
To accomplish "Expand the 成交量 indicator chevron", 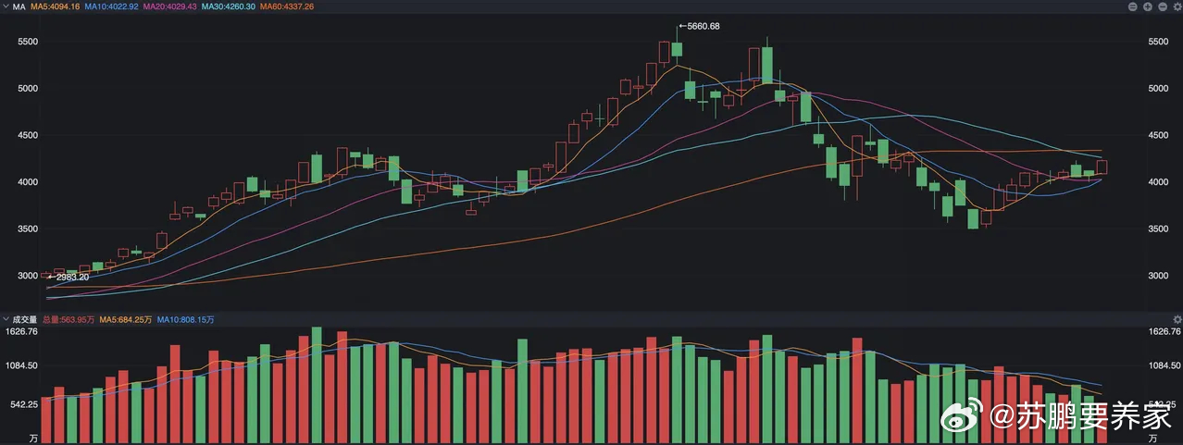I will tap(7, 319).
